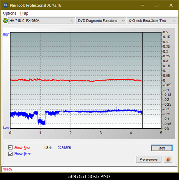Toggle the Show Jitter checkbox
The height and width of the screenshot is (180, 179).
point(11,154)
